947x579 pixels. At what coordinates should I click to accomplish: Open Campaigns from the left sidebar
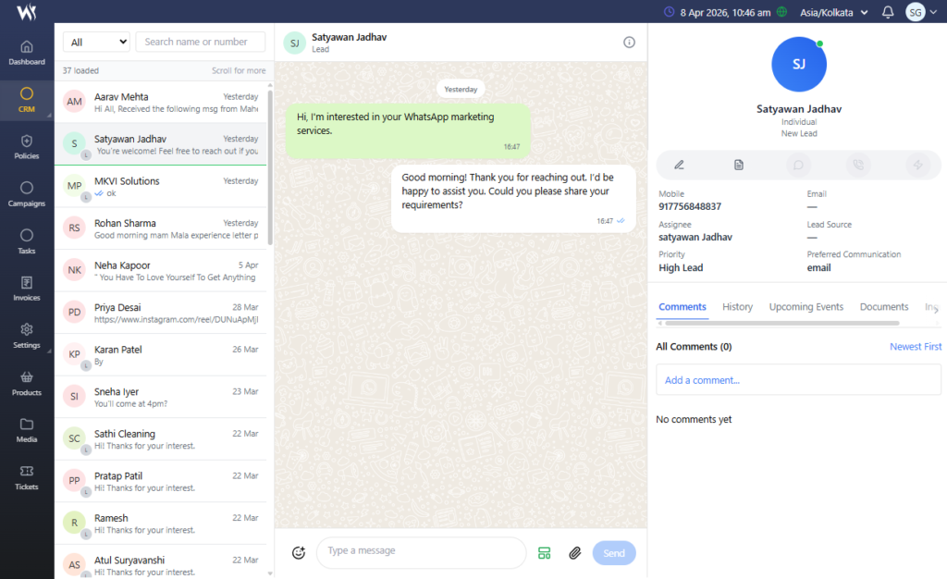pos(27,194)
